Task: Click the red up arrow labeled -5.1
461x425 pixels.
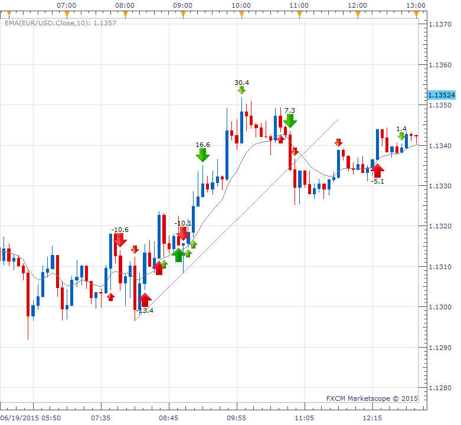Action: (378, 171)
